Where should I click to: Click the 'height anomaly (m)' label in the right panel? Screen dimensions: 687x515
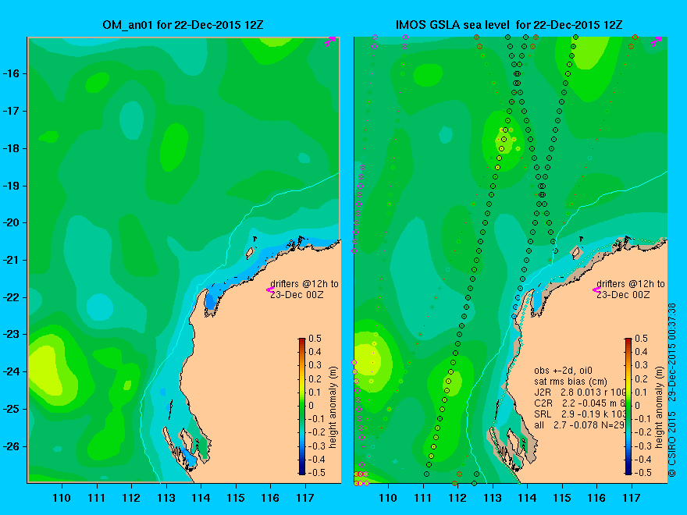(x=660, y=407)
